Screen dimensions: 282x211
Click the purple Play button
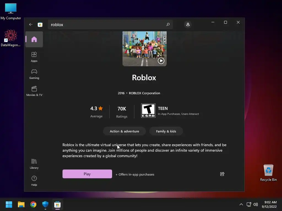point(87,174)
